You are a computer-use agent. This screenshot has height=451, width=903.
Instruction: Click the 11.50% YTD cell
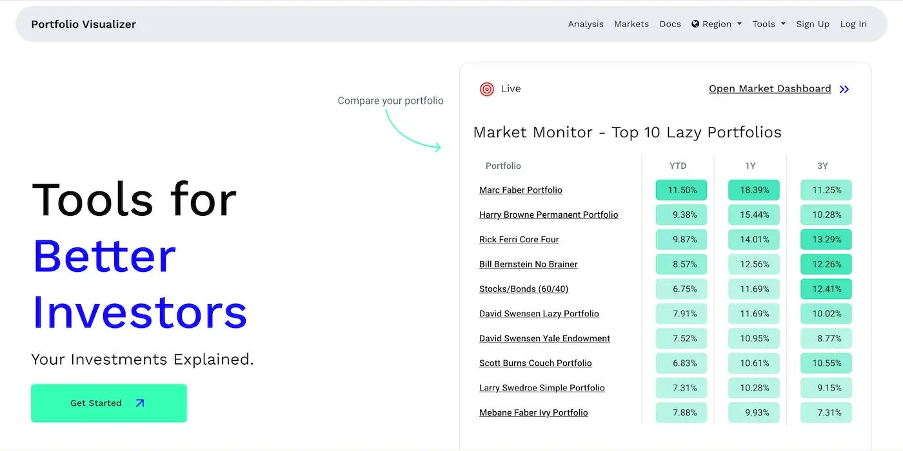682,190
